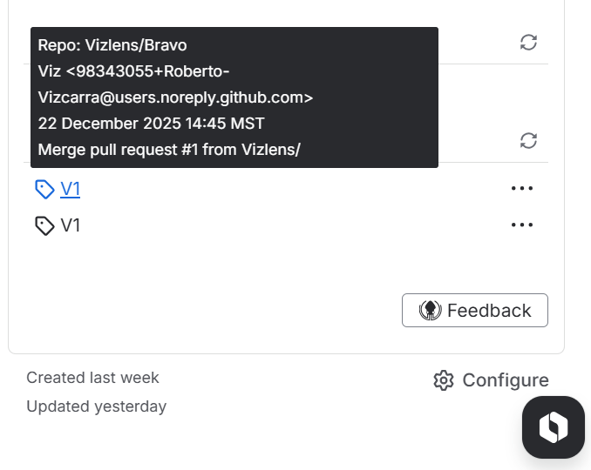Click the black tag icon beside plain V1
The height and width of the screenshot is (470, 591).
pyautogui.click(x=44, y=226)
